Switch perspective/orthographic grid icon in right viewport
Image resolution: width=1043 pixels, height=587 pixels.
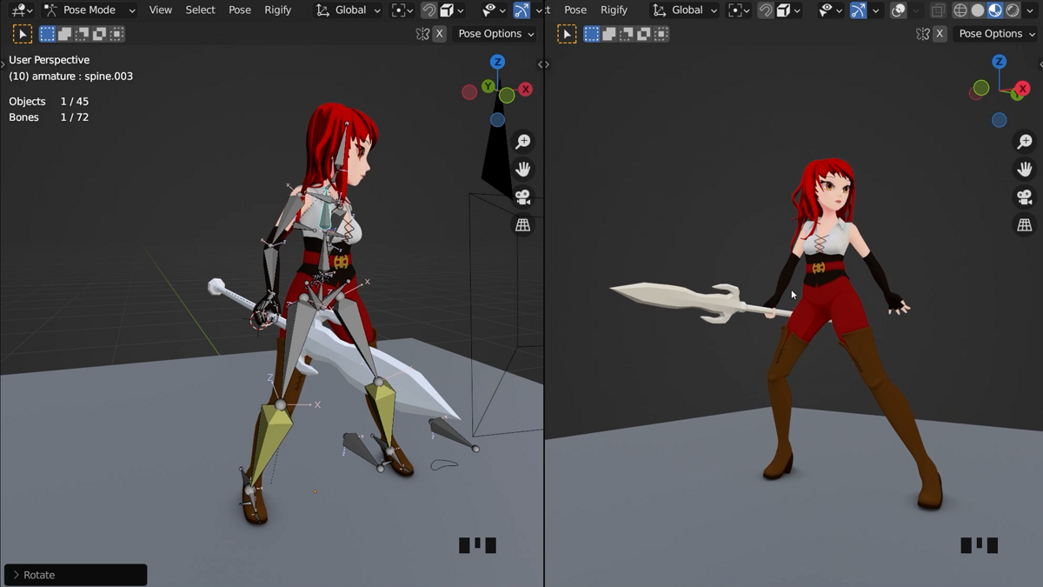pyautogui.click(x=1025, y=225)
